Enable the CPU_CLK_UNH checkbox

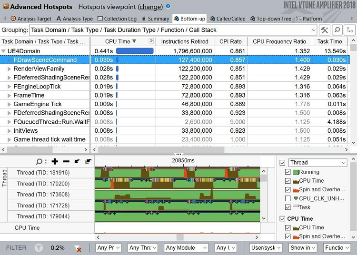pyautogui.click(x=288, y=198)
